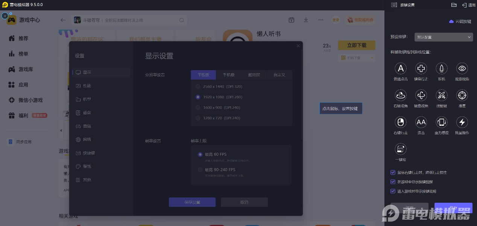
Task: Pick the 准星 crosshair icon
Action: 462,95
